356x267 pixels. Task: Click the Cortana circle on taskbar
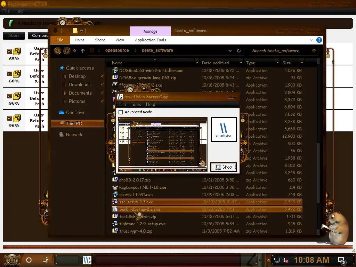(29, 260)
